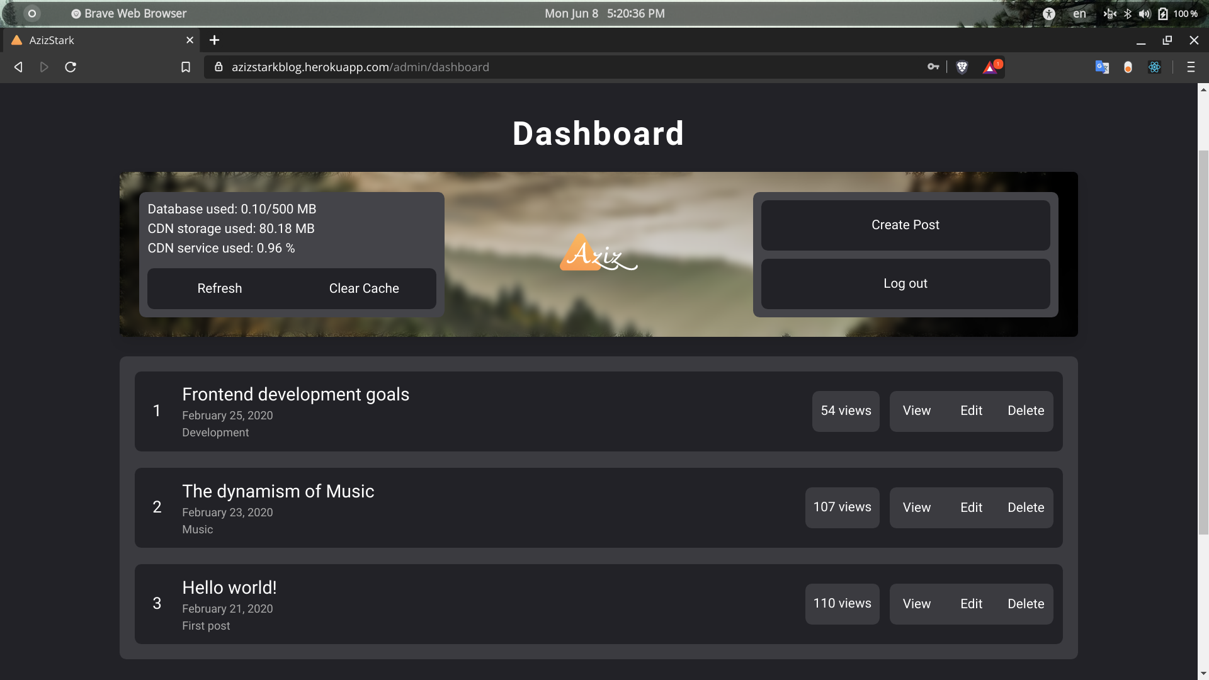Image resolution: width=1209 pixels, height=680 pixels.
Task: Click the scrollbar up arrow
Action: [1203, 90]
